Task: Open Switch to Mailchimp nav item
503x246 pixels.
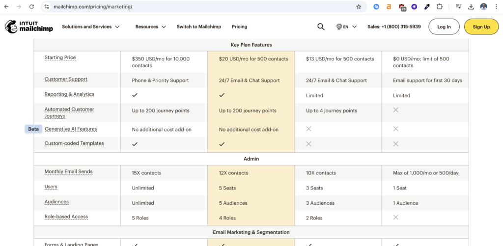Action: [199, 27]
